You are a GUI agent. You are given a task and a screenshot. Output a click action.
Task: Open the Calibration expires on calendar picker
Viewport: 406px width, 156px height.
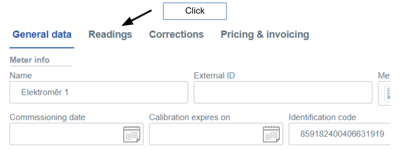pyautogui.click(x=271, y=134)
